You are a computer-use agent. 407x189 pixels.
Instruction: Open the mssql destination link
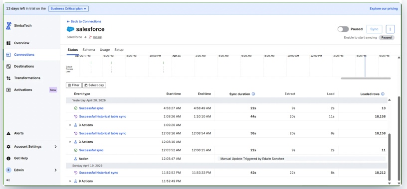[97, 37]
